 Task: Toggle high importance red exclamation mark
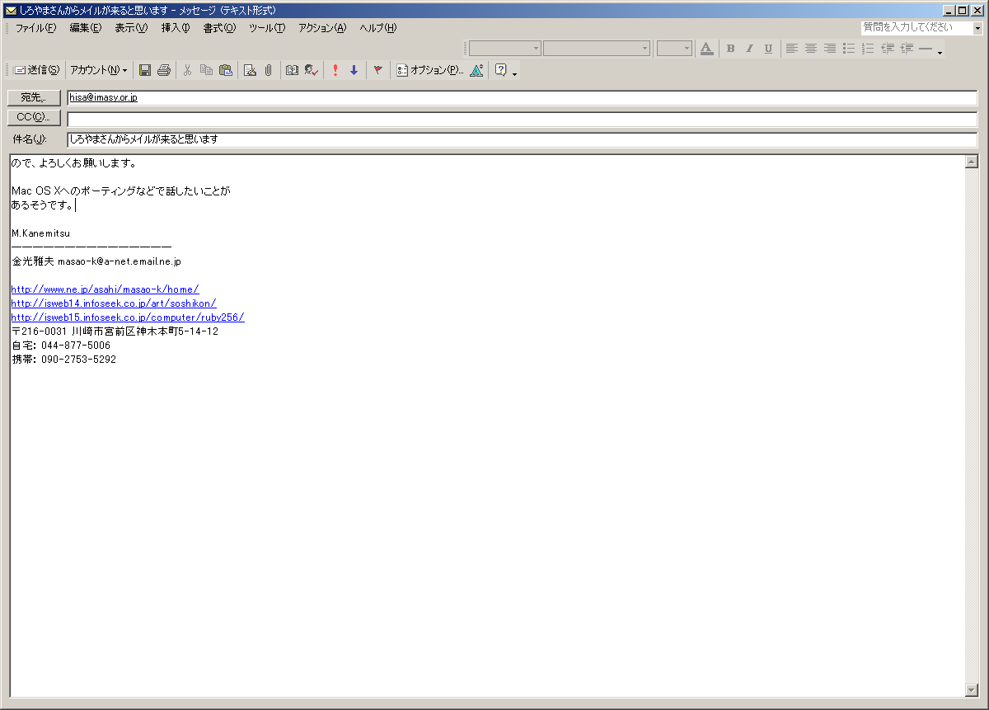335,70
